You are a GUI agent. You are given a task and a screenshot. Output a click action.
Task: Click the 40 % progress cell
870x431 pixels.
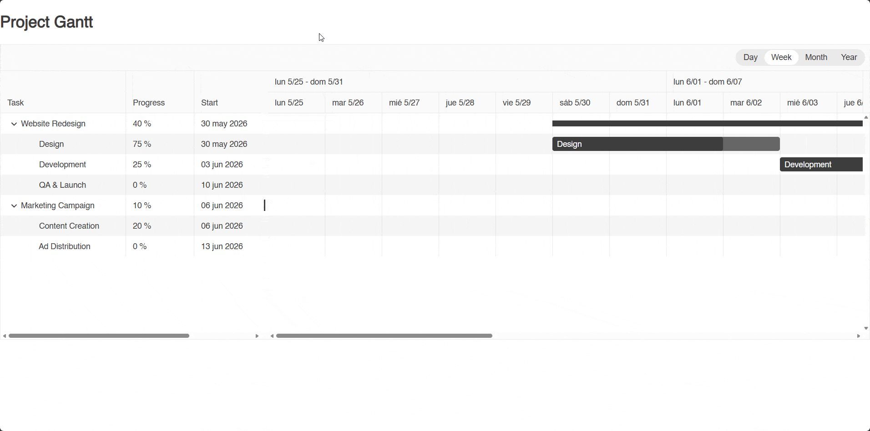(x=160, y=124)
